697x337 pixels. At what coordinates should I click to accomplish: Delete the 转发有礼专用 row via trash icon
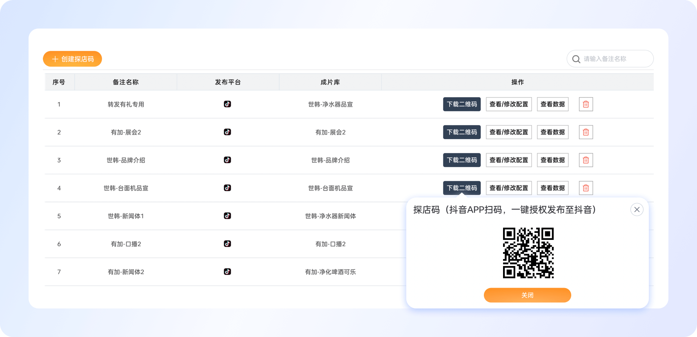(586, 104)
